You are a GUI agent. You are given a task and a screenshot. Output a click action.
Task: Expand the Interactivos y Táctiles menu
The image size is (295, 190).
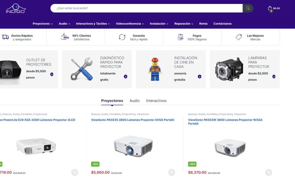point(93,24)
